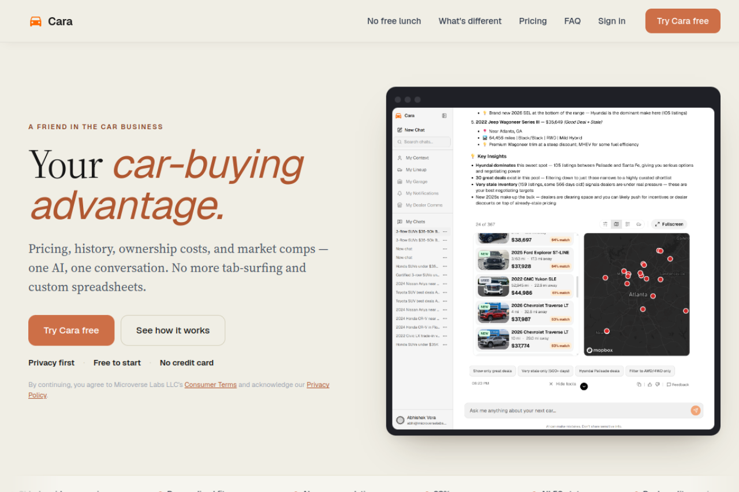This screenshot has width=739, height=492.
Task: Open My Lineup in sidebar
Action: (412, 170)
